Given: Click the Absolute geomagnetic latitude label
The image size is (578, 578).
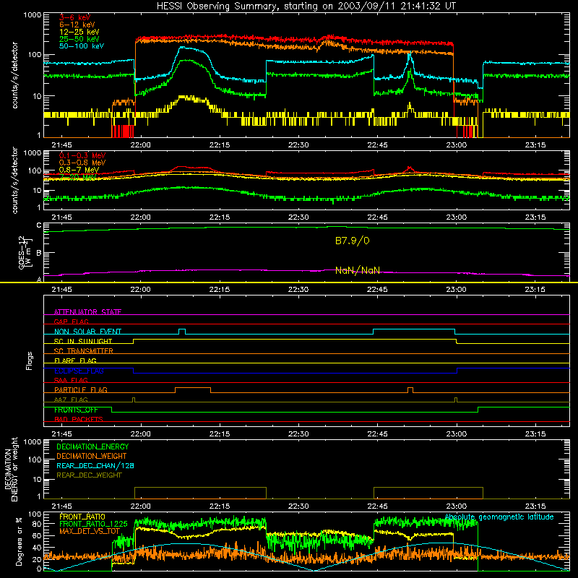Looking at the screenshot, I should click(x=499, y=517).
